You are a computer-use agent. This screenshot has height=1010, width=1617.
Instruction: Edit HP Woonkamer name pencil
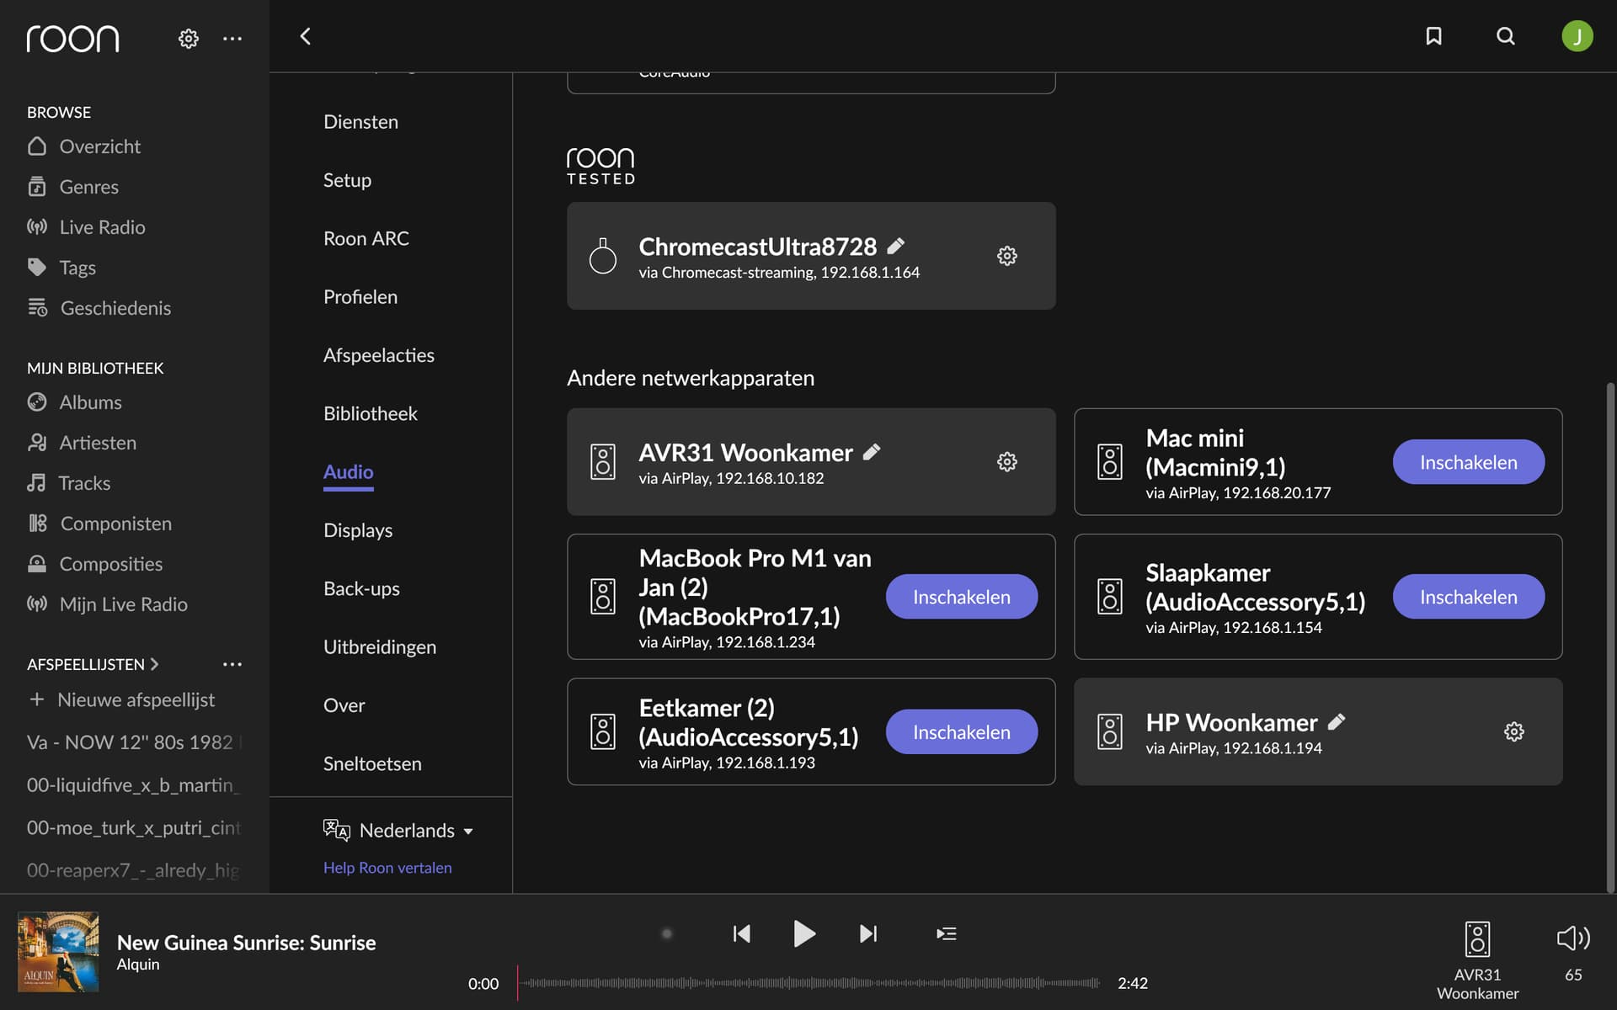tap(1337, 722)
